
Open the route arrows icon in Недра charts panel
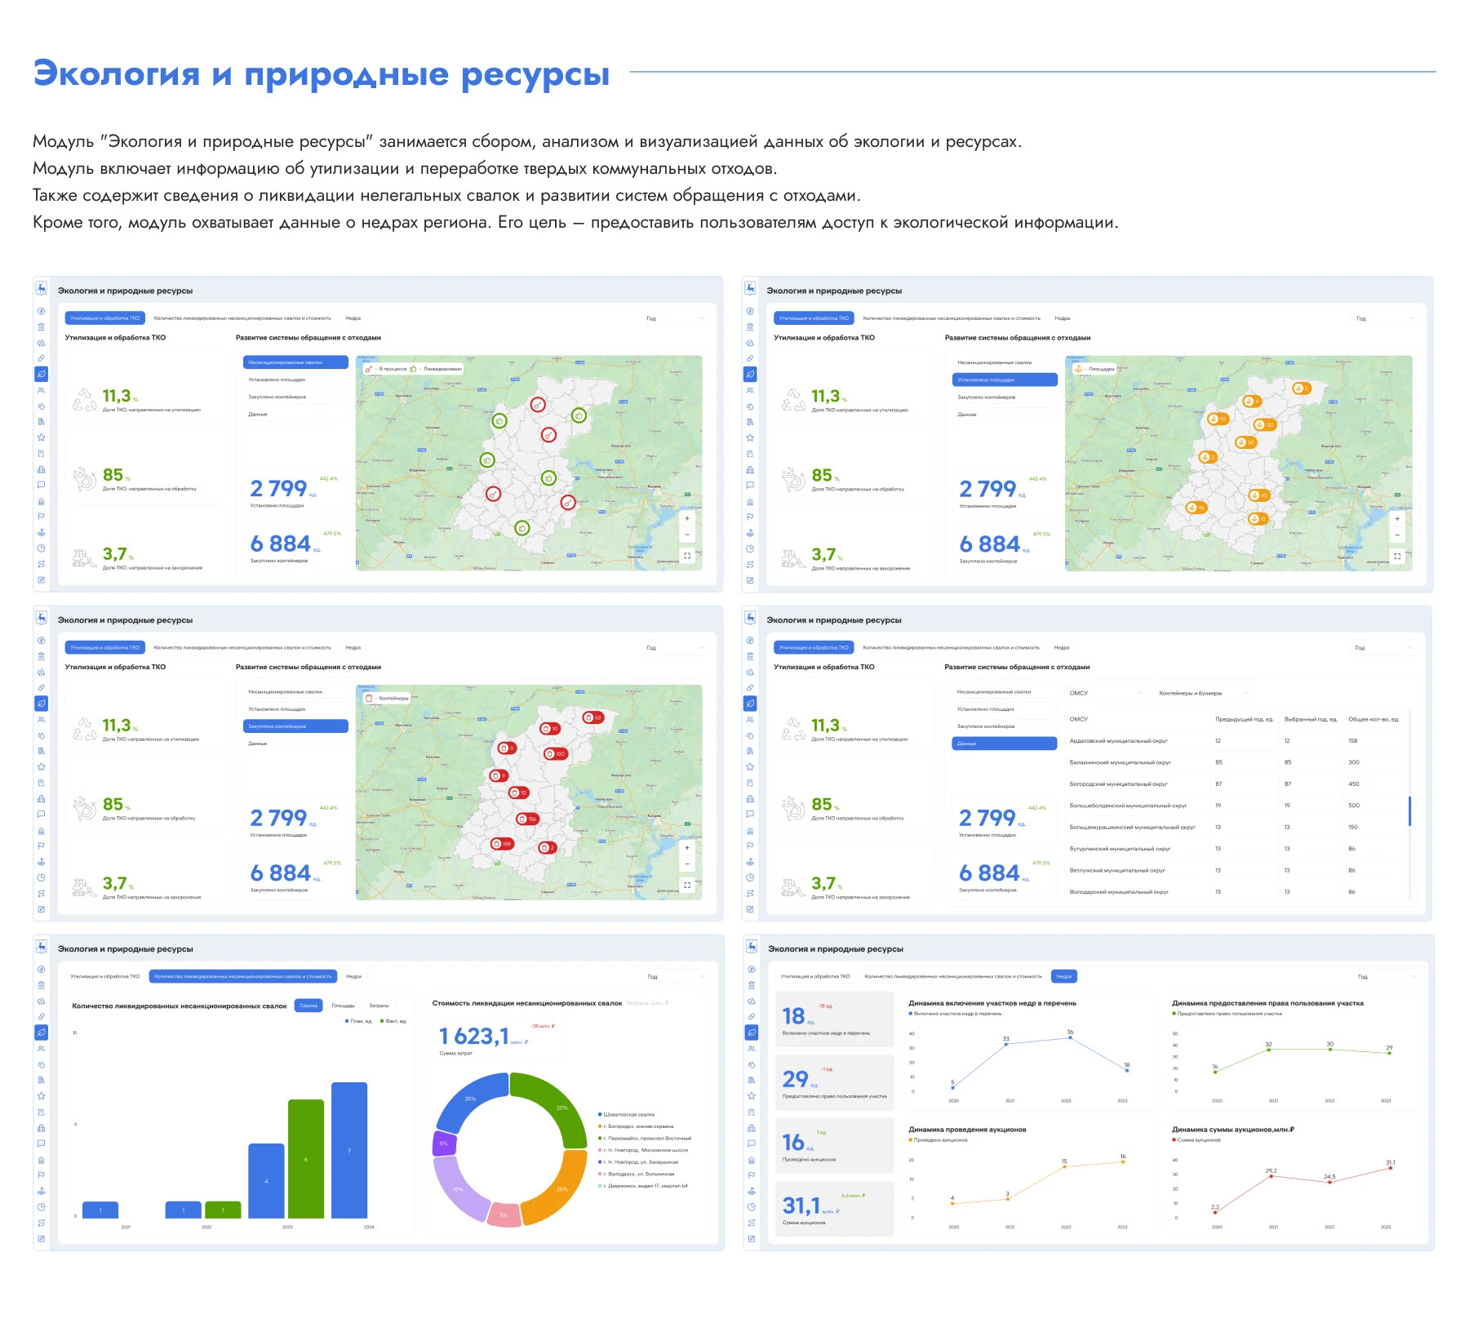[x=751, y=1223]
